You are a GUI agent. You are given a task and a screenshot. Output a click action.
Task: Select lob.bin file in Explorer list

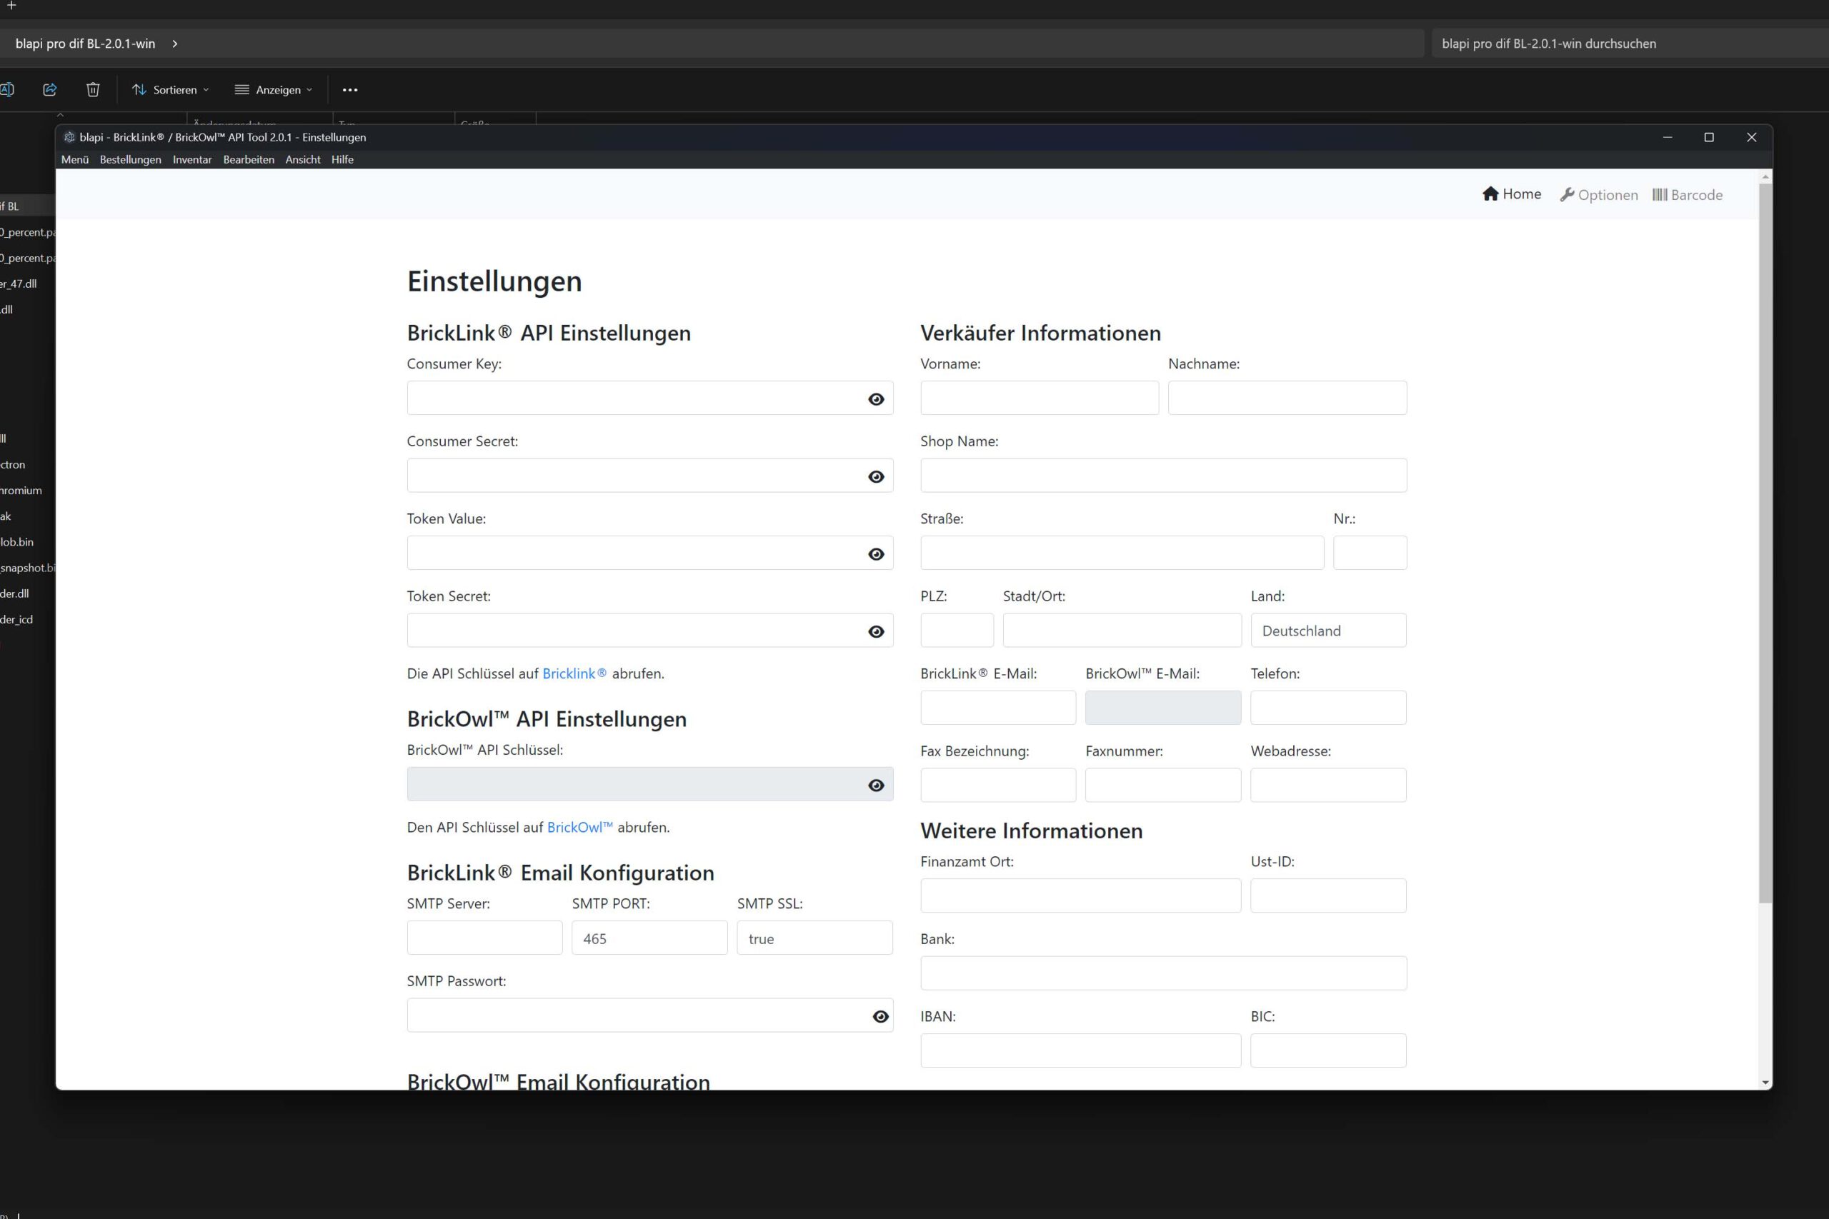pos(17,542)
